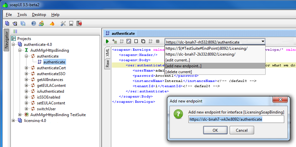Open the Desktop menu
296x147 pixels.
39,14
